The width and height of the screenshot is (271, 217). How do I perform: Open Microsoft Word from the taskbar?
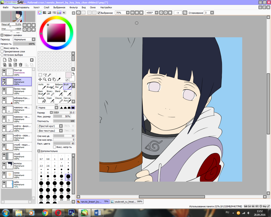tap(97, 213)
